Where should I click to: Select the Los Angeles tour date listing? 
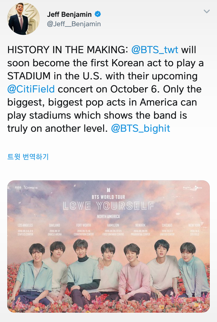point(25,229)
